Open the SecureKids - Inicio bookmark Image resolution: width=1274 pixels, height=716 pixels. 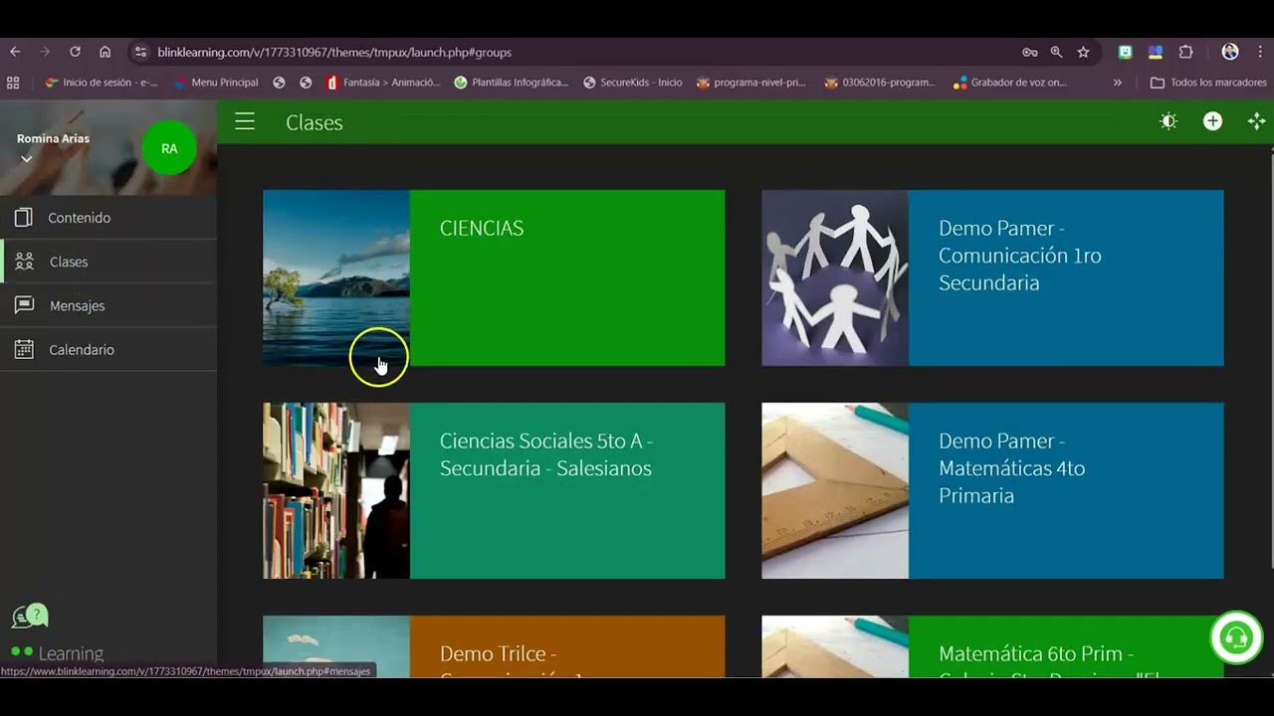(x=633, y=83)
